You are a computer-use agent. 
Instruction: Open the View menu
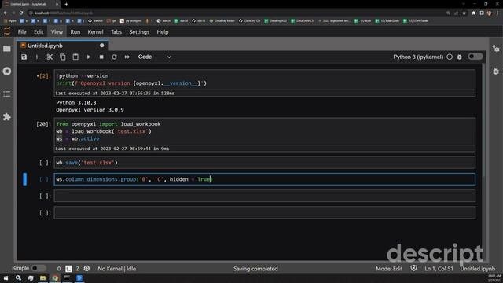(x=57, y=32)
